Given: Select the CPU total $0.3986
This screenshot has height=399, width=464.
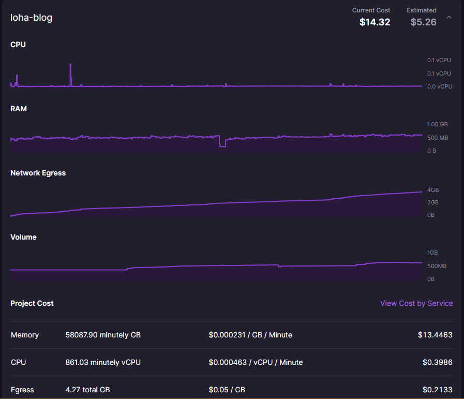Looking at the screenshot, I should point(438,362).
